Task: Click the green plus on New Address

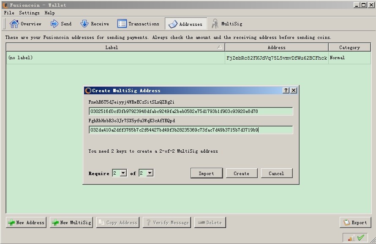Action: click(11, 222)
